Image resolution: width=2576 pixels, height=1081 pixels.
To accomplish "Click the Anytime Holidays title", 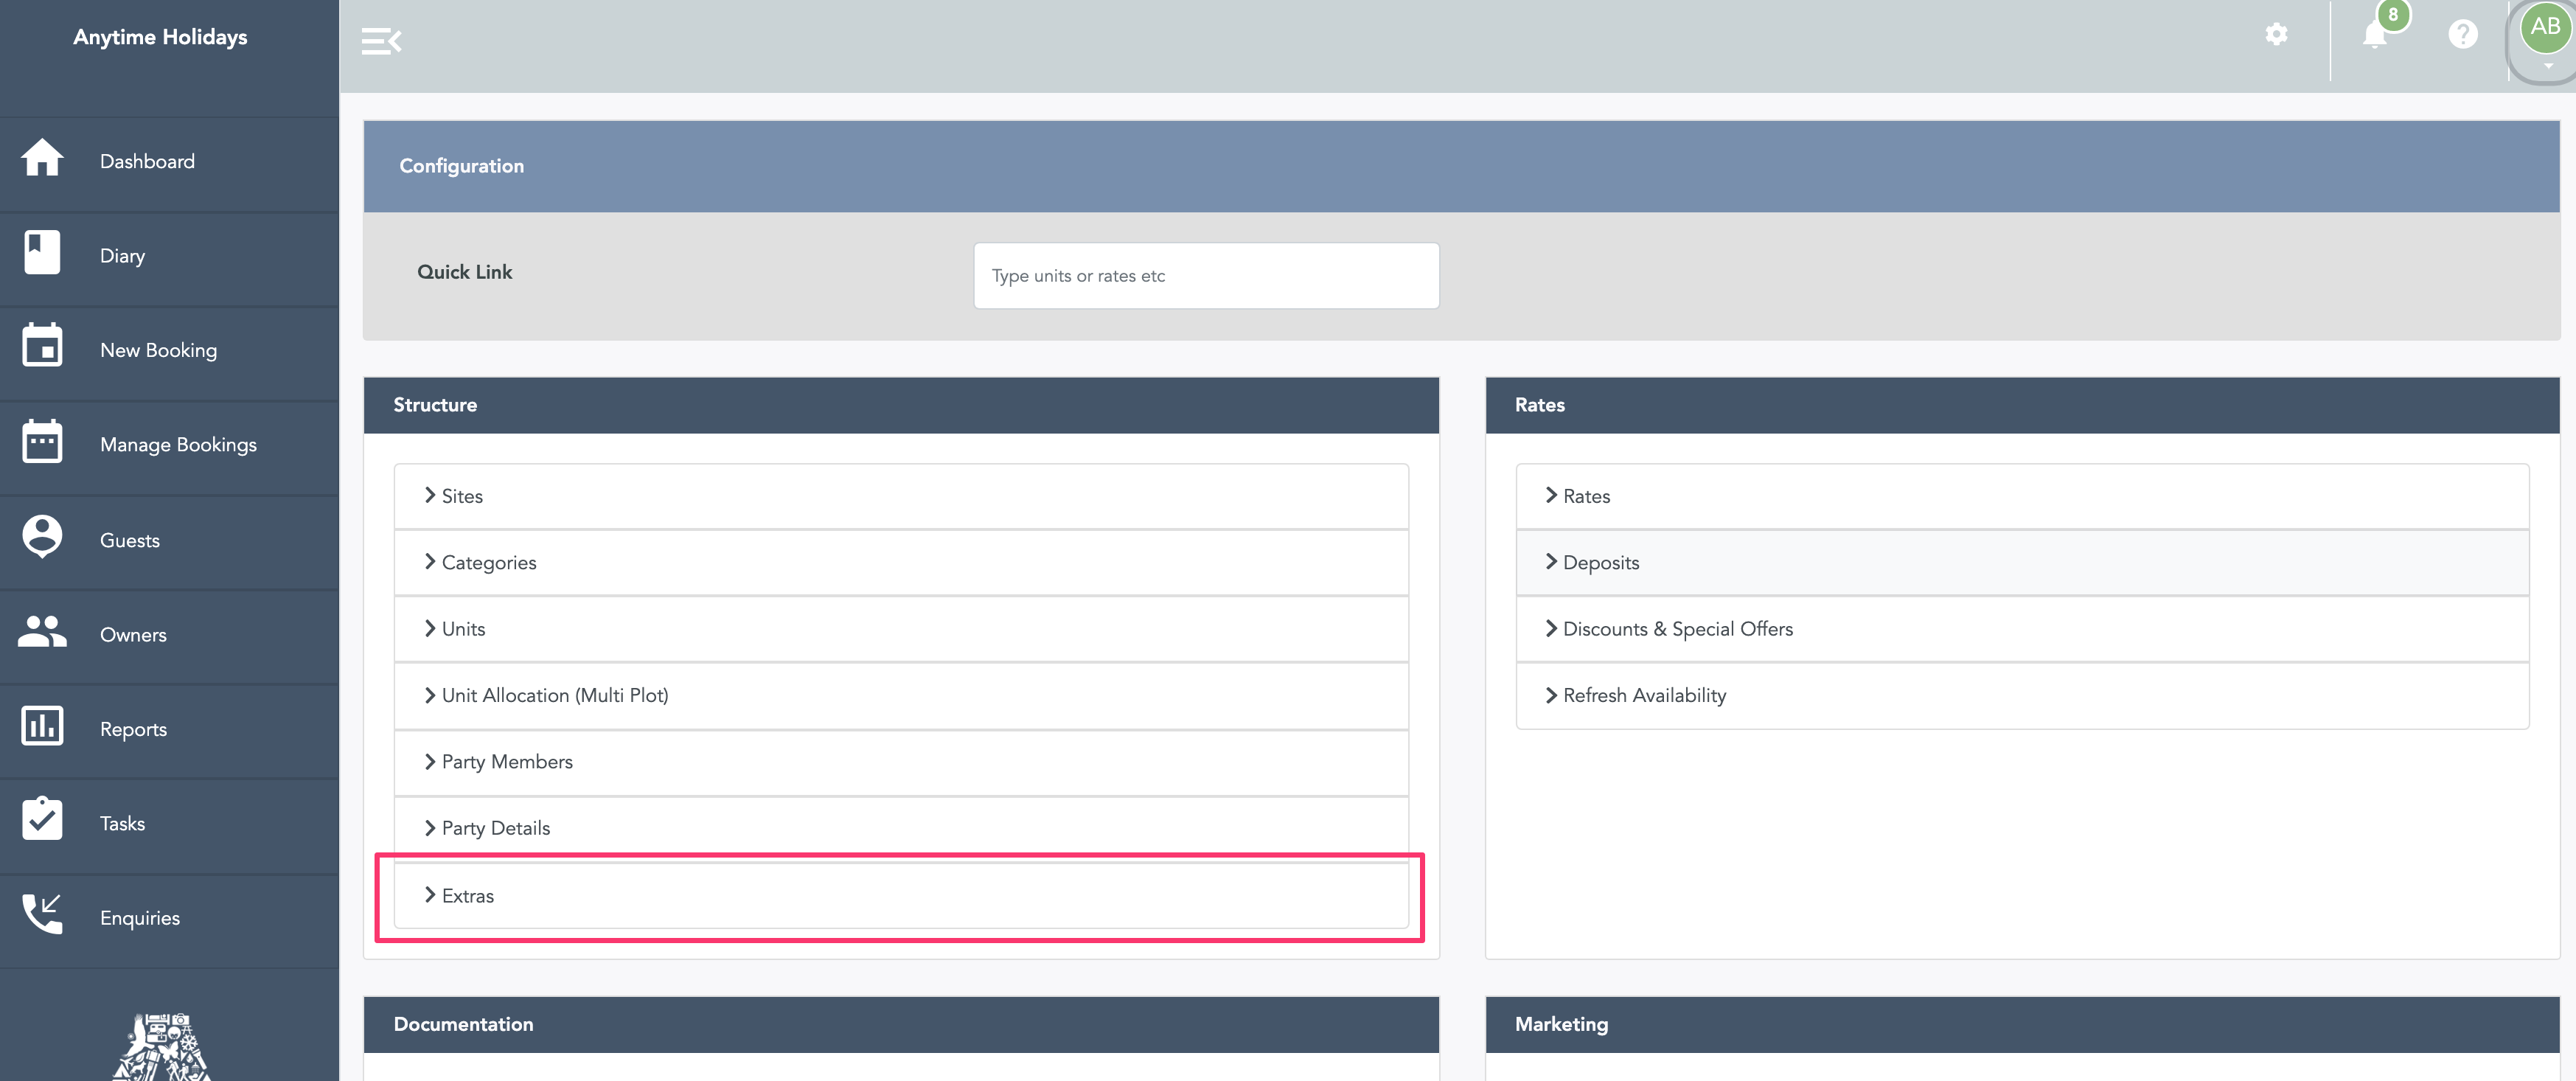I will tap(160, 37).
